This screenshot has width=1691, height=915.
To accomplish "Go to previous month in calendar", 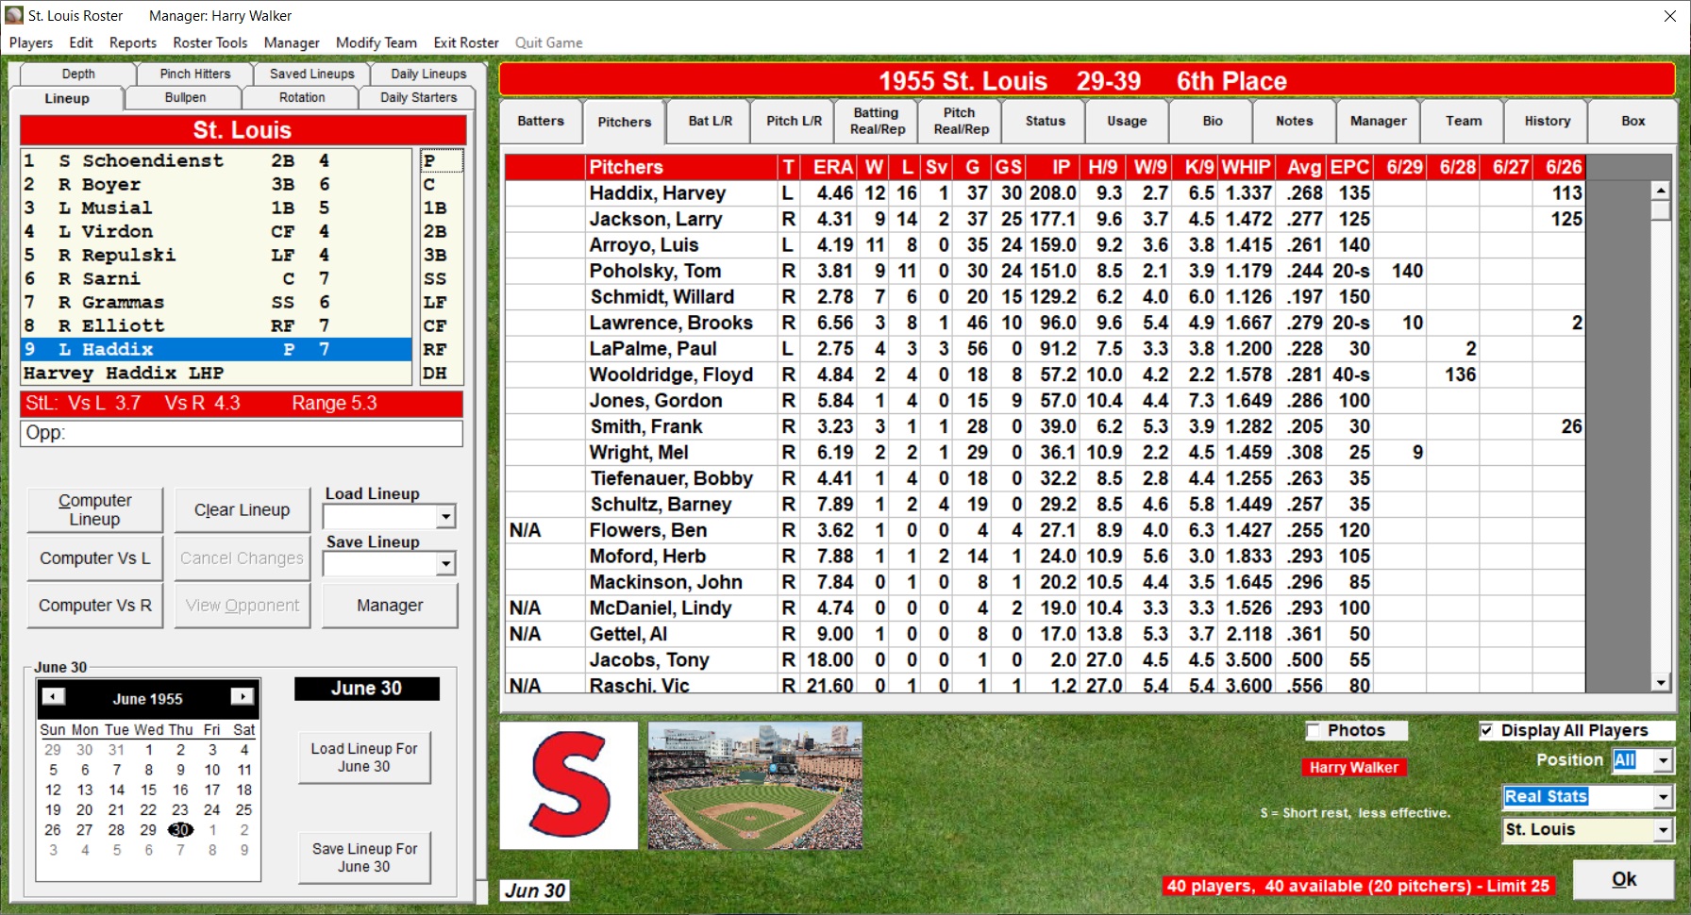I will click(54, 697).
